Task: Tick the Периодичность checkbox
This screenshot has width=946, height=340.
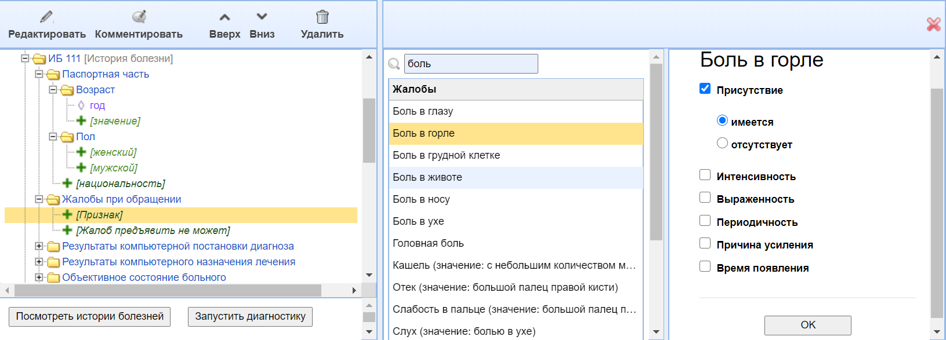Action: tap(705, 221)
